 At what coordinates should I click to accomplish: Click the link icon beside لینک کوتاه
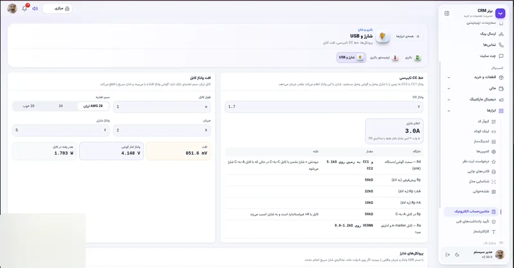[493, 131]
